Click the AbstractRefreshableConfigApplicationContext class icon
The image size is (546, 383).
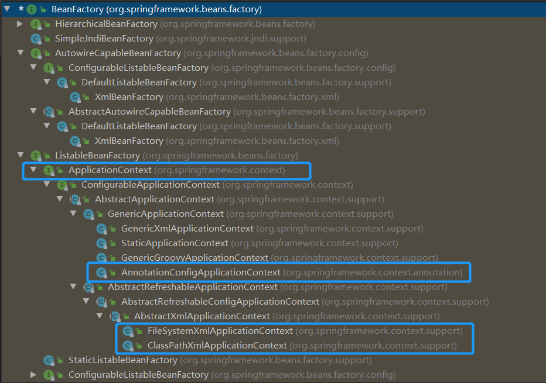[x=101, y=302]
